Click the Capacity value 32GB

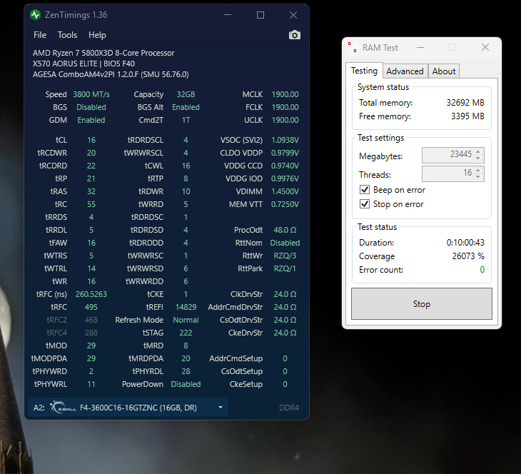186,94
